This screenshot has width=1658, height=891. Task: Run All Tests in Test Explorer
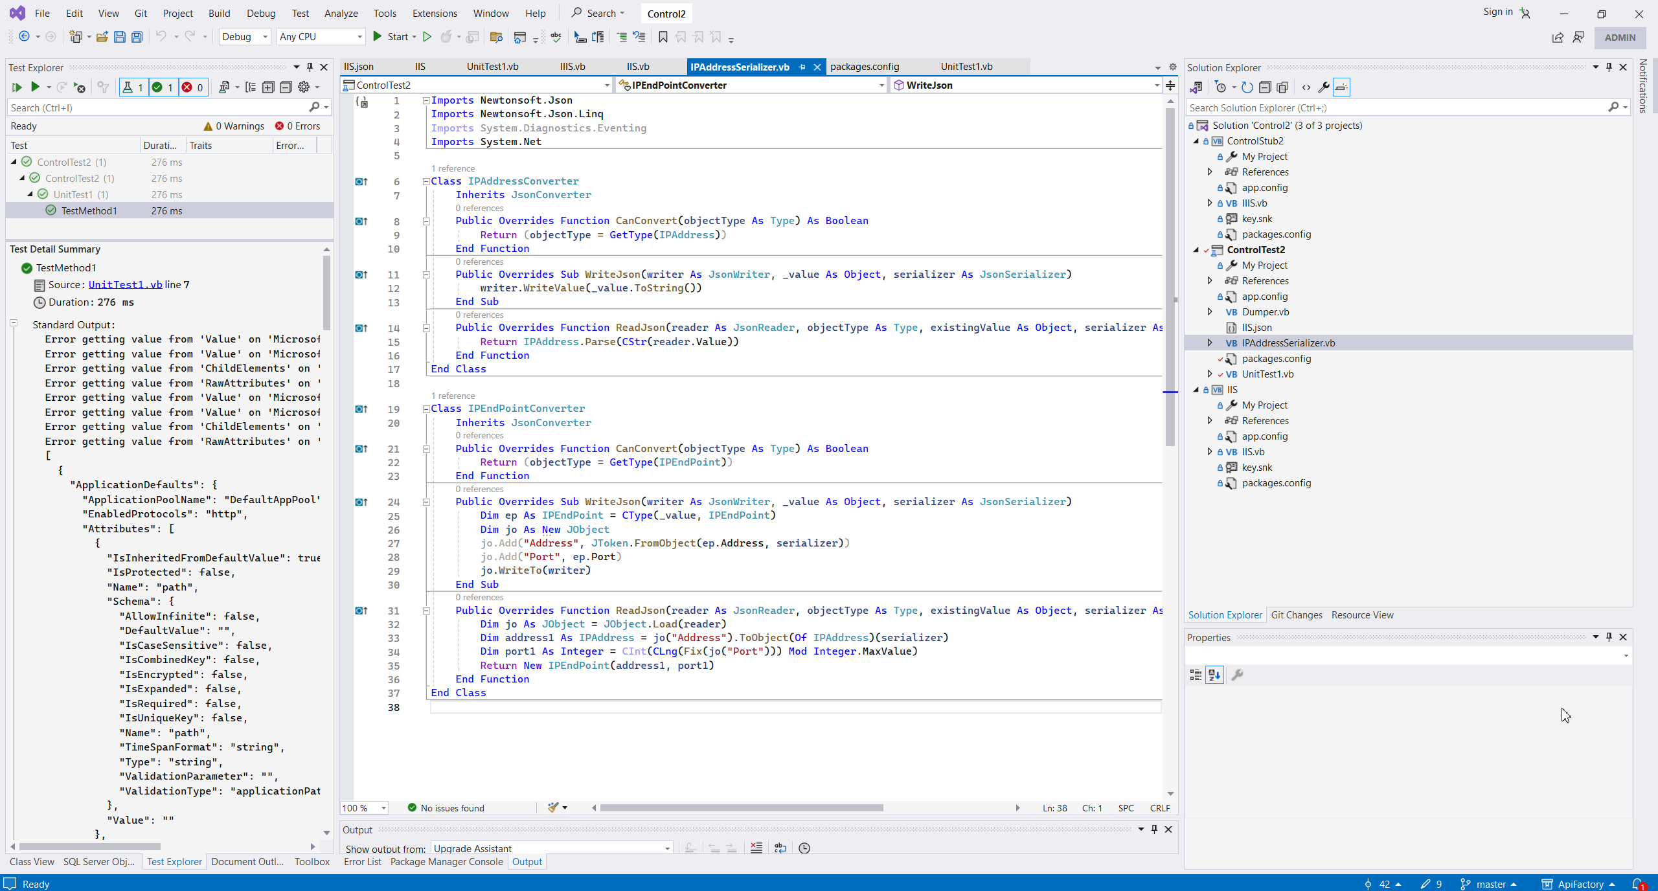17,87
